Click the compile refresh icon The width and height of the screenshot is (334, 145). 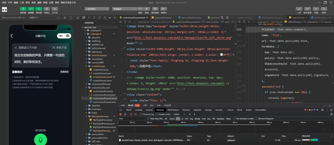click(140, 9)
